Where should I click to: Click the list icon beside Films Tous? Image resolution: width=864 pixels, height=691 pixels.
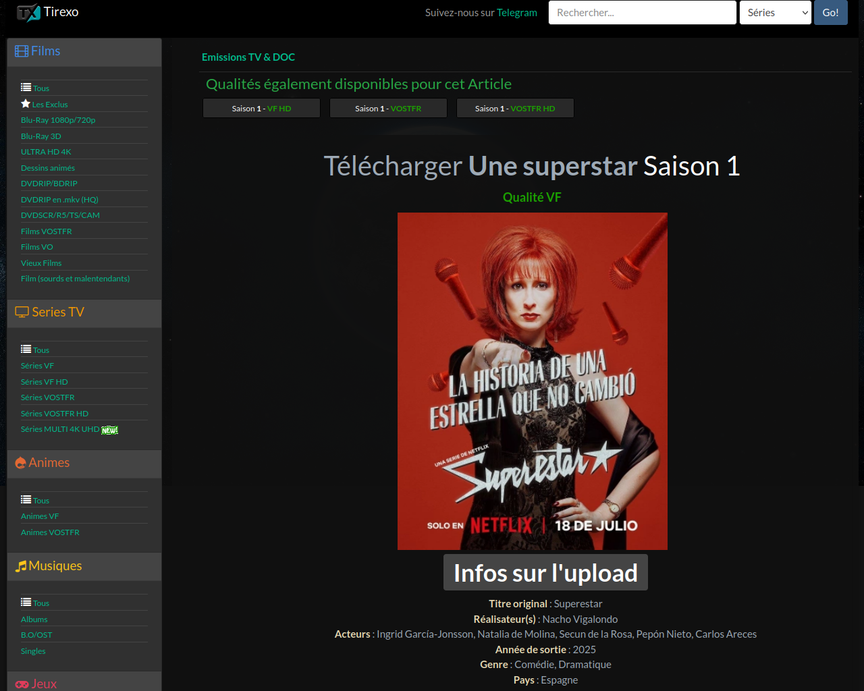(x=26, y=88)
